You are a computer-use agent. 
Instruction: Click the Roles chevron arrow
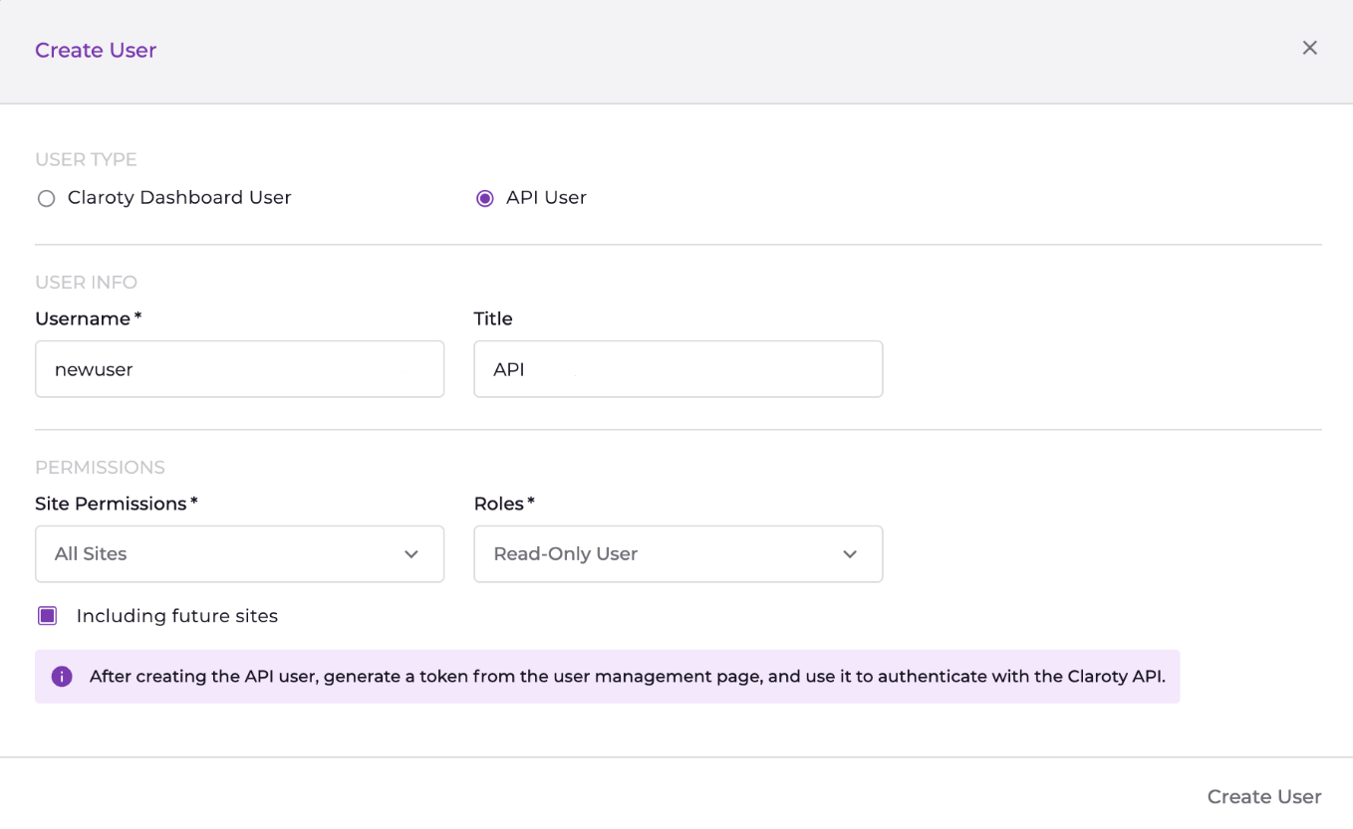point(850,554)
